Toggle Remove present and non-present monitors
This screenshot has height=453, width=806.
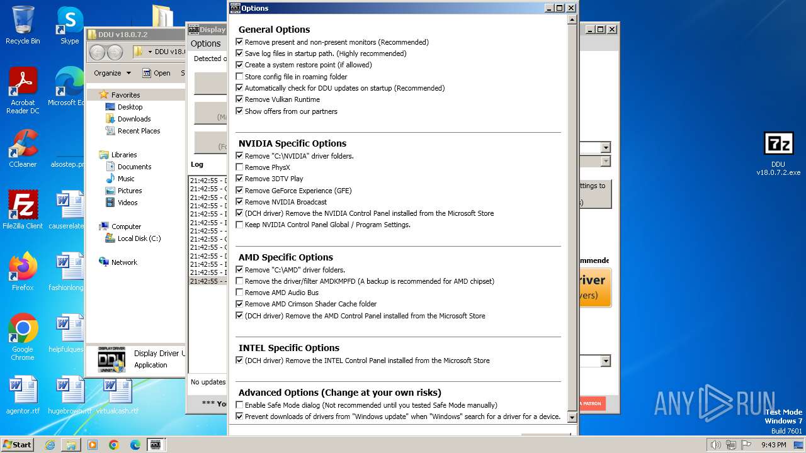point(239,42)
